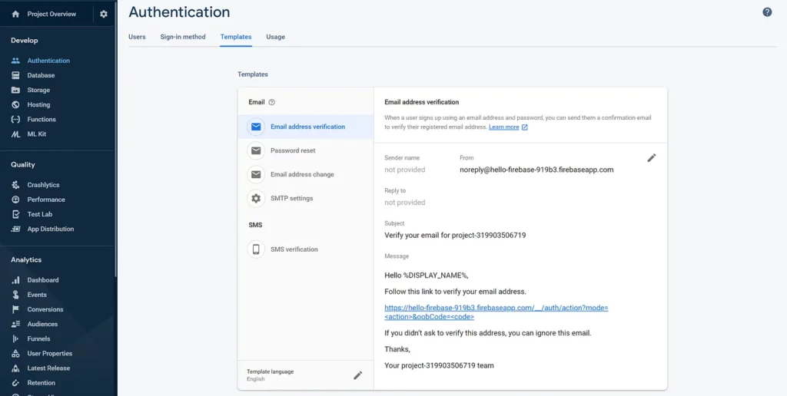Click the App Distribution icon
Image resolution: width=787 pixels, height=396 pixels.
click(x=15, y=229)
